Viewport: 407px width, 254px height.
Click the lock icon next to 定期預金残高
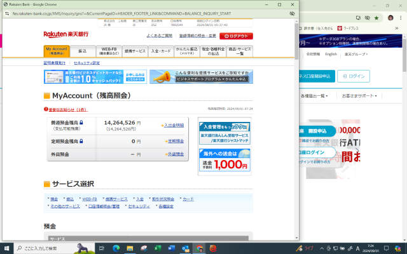81,141
